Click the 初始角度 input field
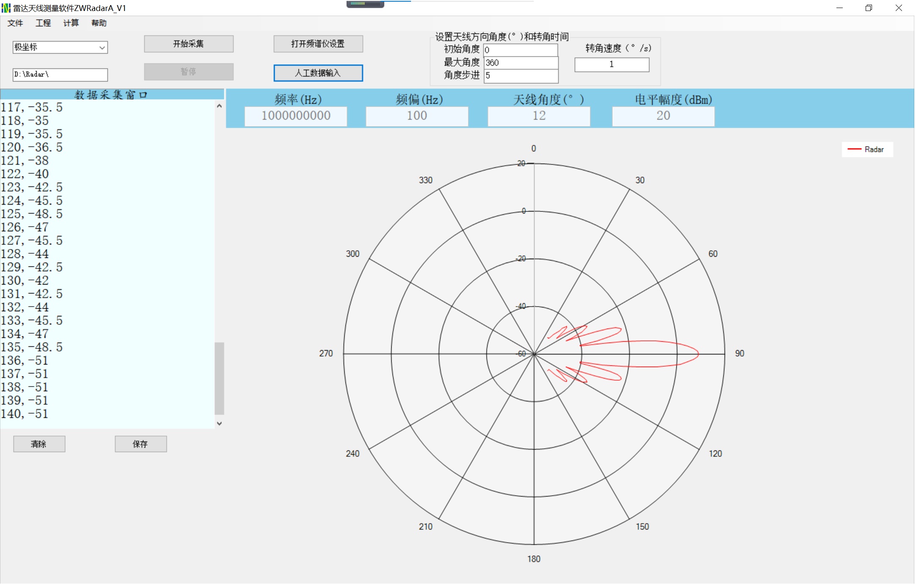This screenshot has width=916, height=584. (x=520, y=50)
